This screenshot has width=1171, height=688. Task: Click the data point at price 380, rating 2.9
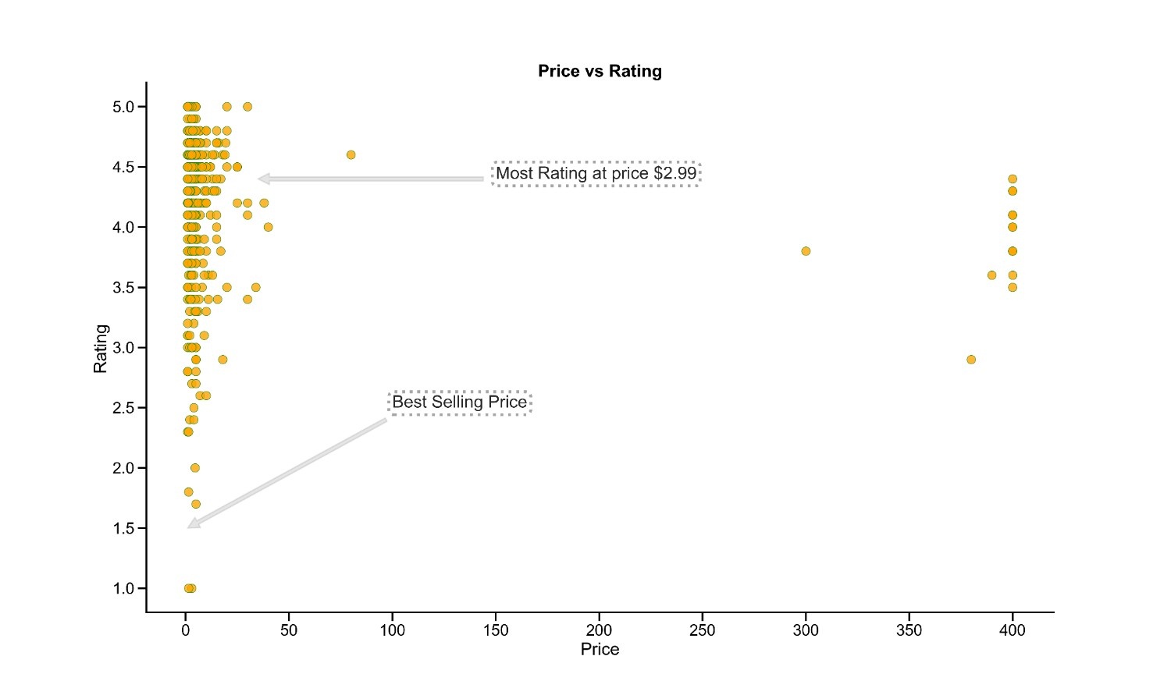(971, 360)
